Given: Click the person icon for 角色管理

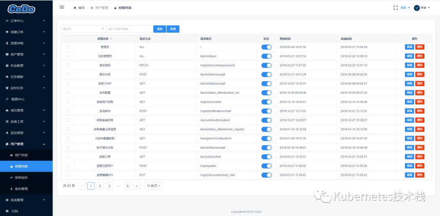Looking at the screenshot, I should click(11, 188).
